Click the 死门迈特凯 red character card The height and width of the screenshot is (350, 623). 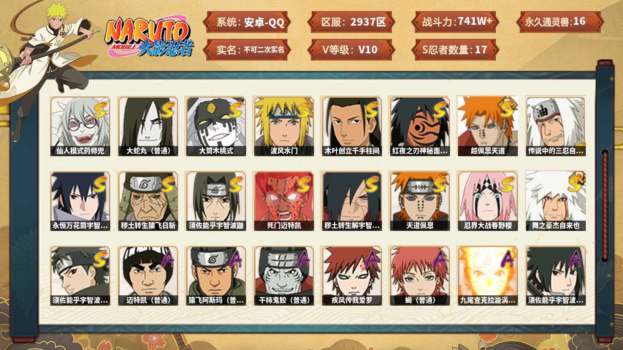pos(284,201)
